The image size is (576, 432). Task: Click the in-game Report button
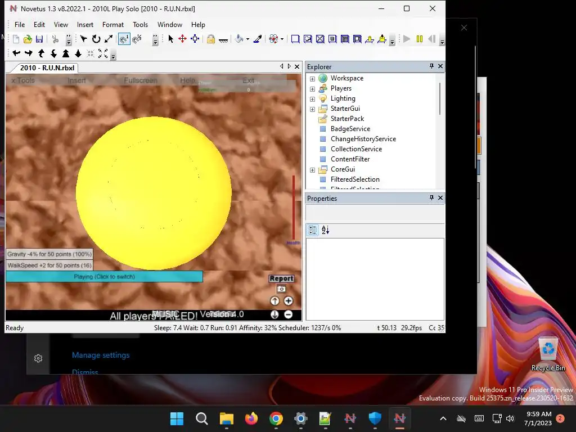[x=281, y=278]
